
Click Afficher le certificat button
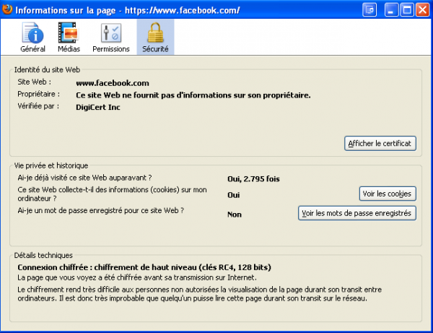pyautogui.click(x=380, y=143)
